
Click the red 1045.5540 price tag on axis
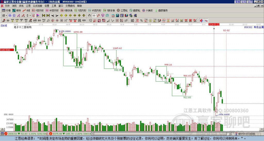(7, 50)
